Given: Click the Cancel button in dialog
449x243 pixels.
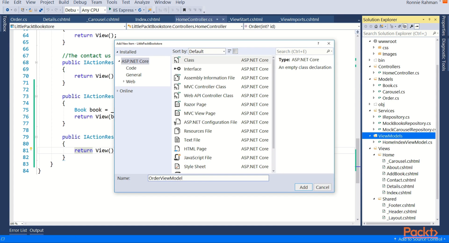Looking at the screenshot, I should pyautogui.click(x=322, y=187).
